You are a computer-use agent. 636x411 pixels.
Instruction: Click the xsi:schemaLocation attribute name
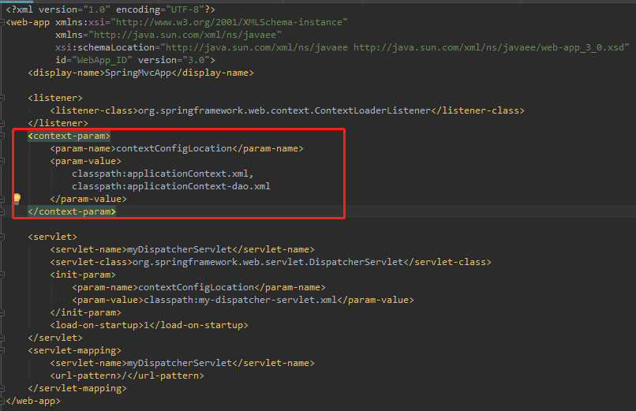pos(105,47)
